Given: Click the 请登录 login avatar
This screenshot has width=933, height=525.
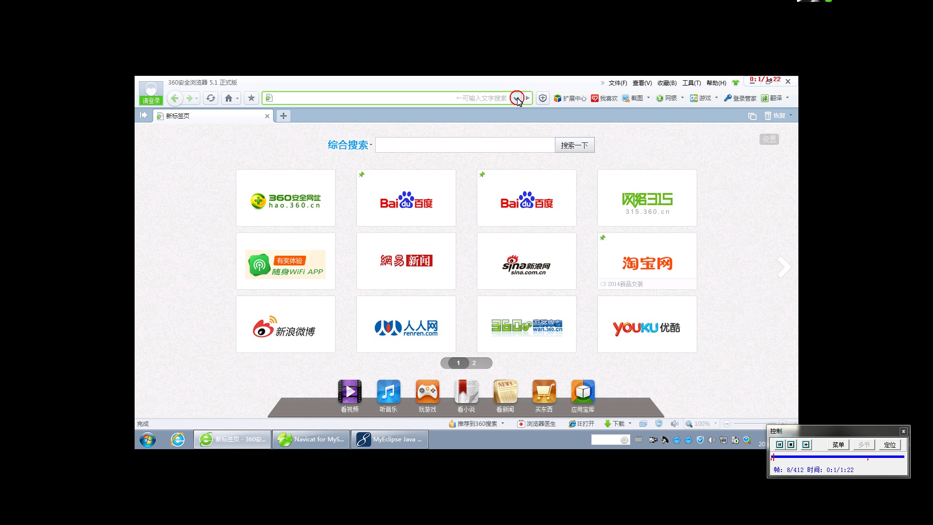Looking at the screenshot, I should click(151, 93).
